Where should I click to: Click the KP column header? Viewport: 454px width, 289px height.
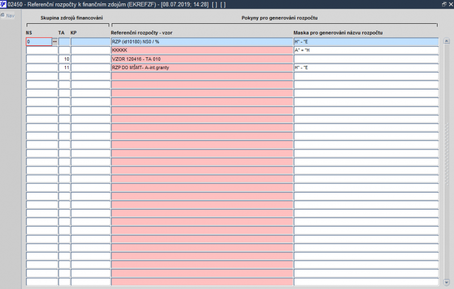pos(73,33)
